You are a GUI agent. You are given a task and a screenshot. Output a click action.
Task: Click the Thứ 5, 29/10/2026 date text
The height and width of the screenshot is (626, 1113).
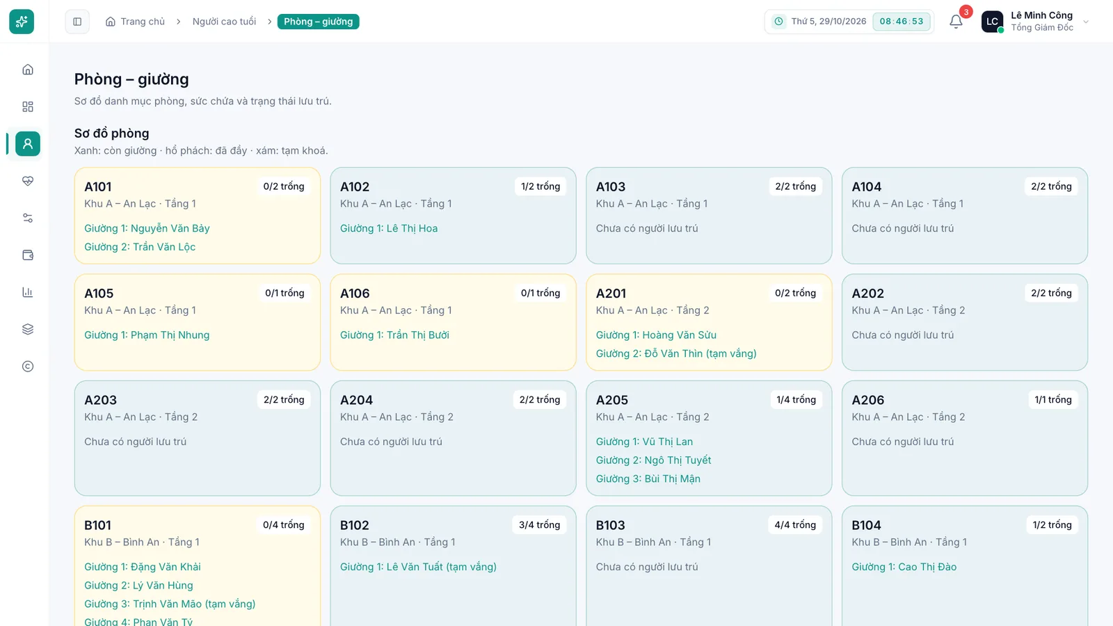(828, 22)
